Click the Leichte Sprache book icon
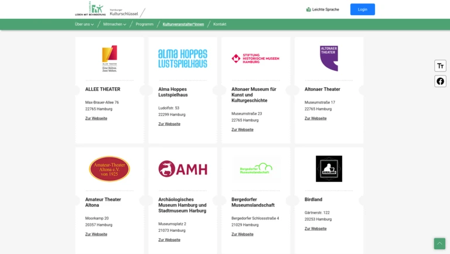 tap(309, 9)
